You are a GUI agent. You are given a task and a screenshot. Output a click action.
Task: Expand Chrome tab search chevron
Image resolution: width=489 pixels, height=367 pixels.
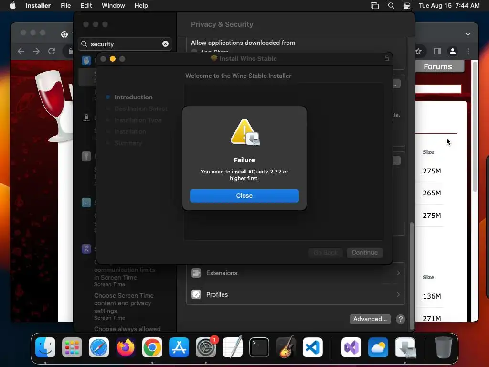coord(468,34)
